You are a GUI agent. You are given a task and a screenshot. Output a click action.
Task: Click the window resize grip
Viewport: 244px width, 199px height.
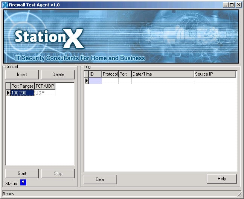pos(239,194)
